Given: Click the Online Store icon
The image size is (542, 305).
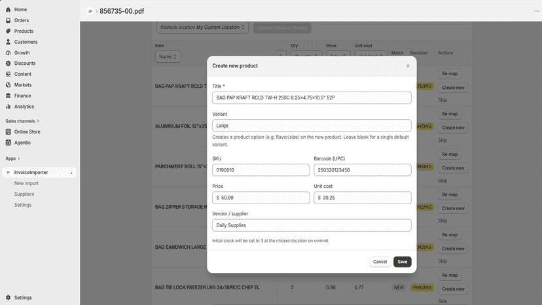Looking at the screenshot, I should pos(9,132).
